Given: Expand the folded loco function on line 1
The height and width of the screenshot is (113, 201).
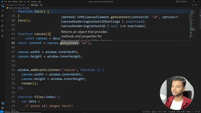Looking at the screenshot, I should click(x=17, y=11).
